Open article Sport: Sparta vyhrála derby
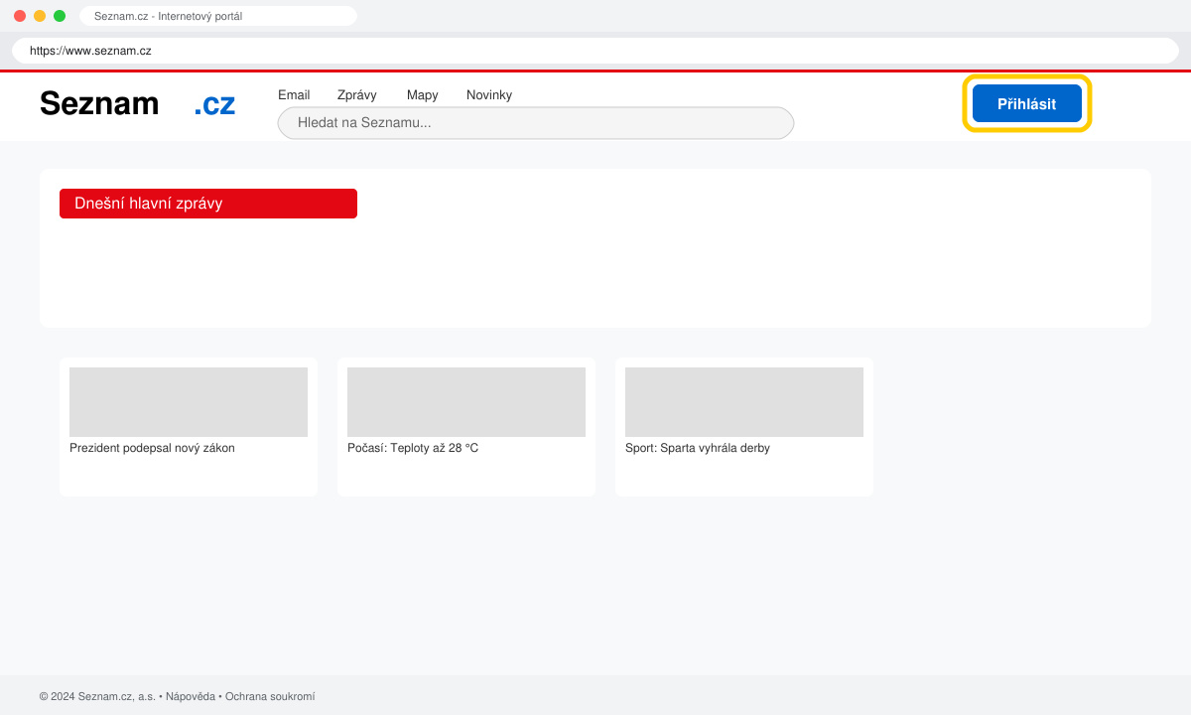Viewport: 1191px width, 715px height. pyautogui.click(x=698, y=448)
